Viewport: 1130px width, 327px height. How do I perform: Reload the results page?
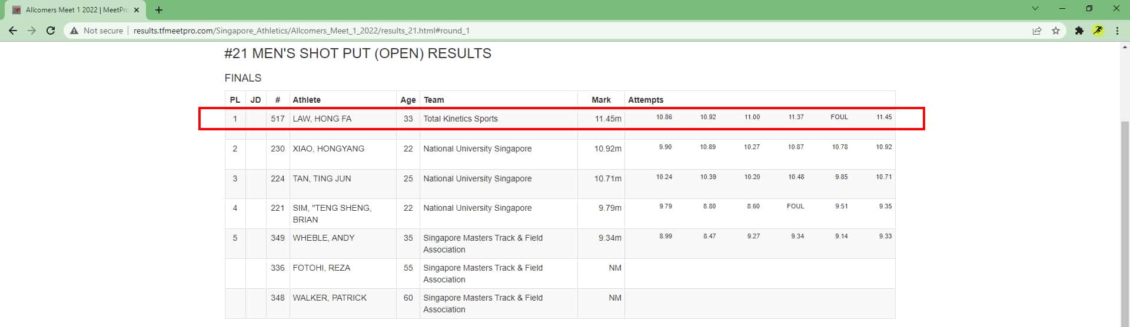(x=51, y=31)
